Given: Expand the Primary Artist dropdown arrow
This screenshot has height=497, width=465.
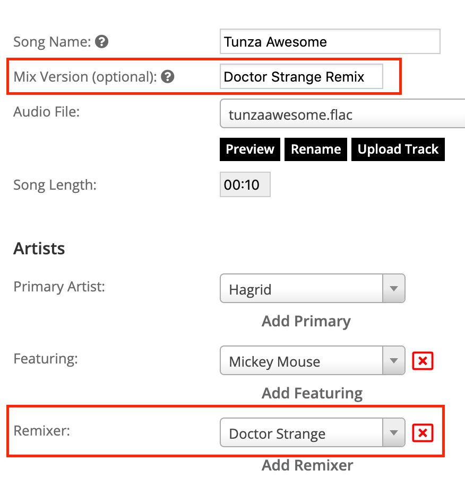Looking at the screenshot, I should 394,288.
